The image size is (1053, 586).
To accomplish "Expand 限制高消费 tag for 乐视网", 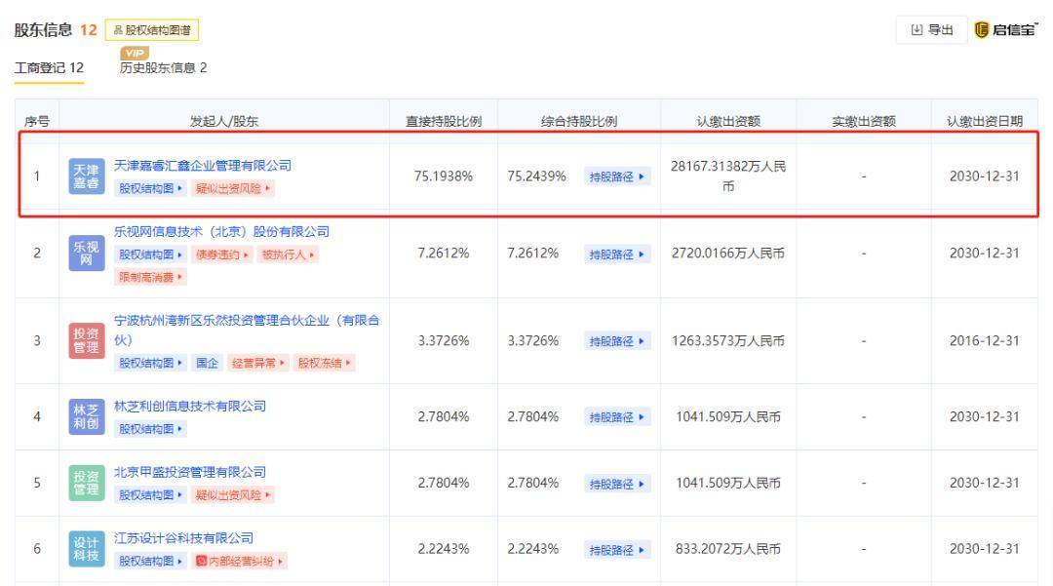I will point(150,277).
